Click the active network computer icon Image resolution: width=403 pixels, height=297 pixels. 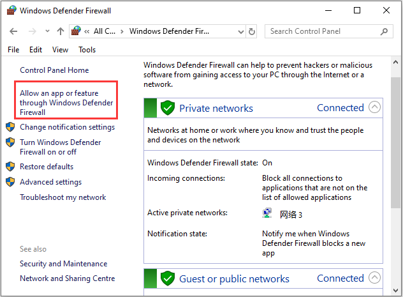coord(267,213)
